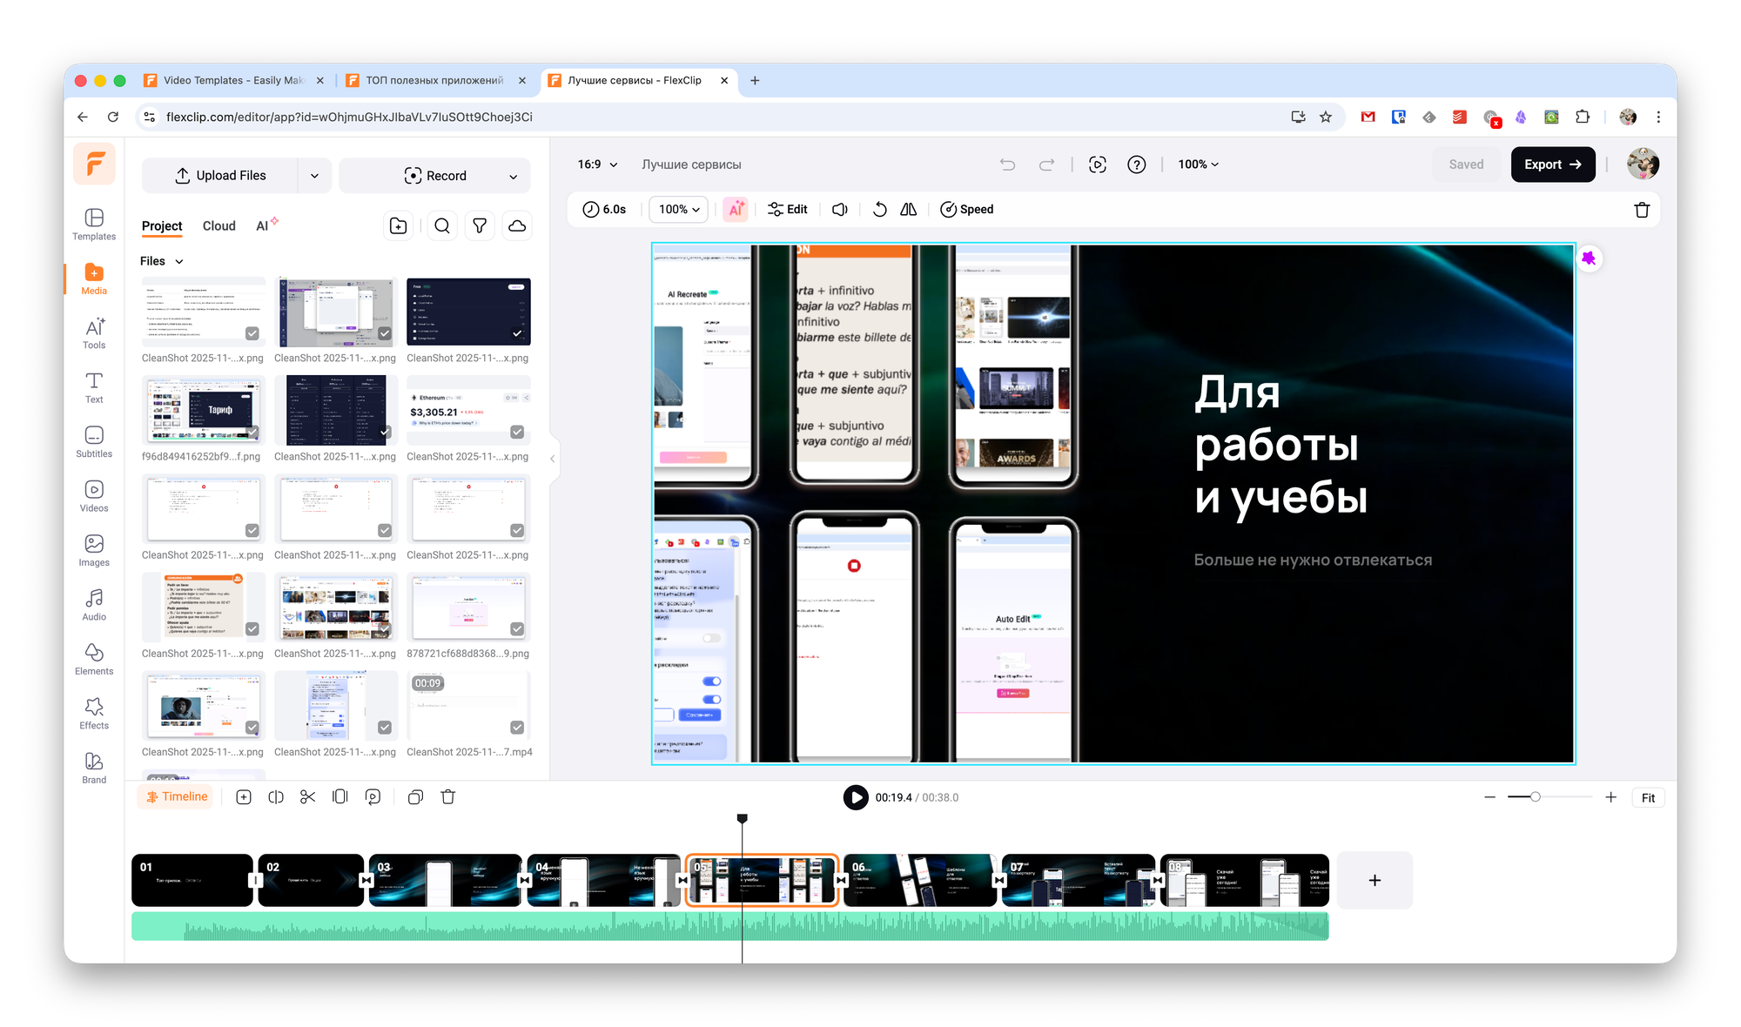Open the Subtitles panel in sidebar
Viewport: 1741px width, 1027px height.
[94, 441]
